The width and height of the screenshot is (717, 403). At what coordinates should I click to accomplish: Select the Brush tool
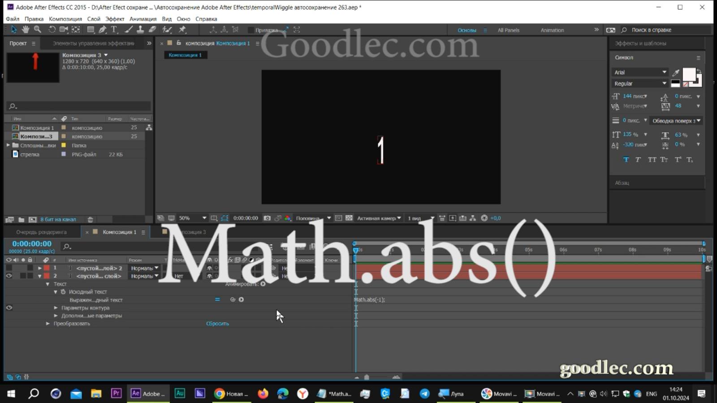[x=129, y=30]
